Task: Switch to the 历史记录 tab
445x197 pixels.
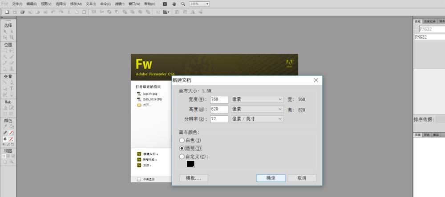Action: (430, 21)
